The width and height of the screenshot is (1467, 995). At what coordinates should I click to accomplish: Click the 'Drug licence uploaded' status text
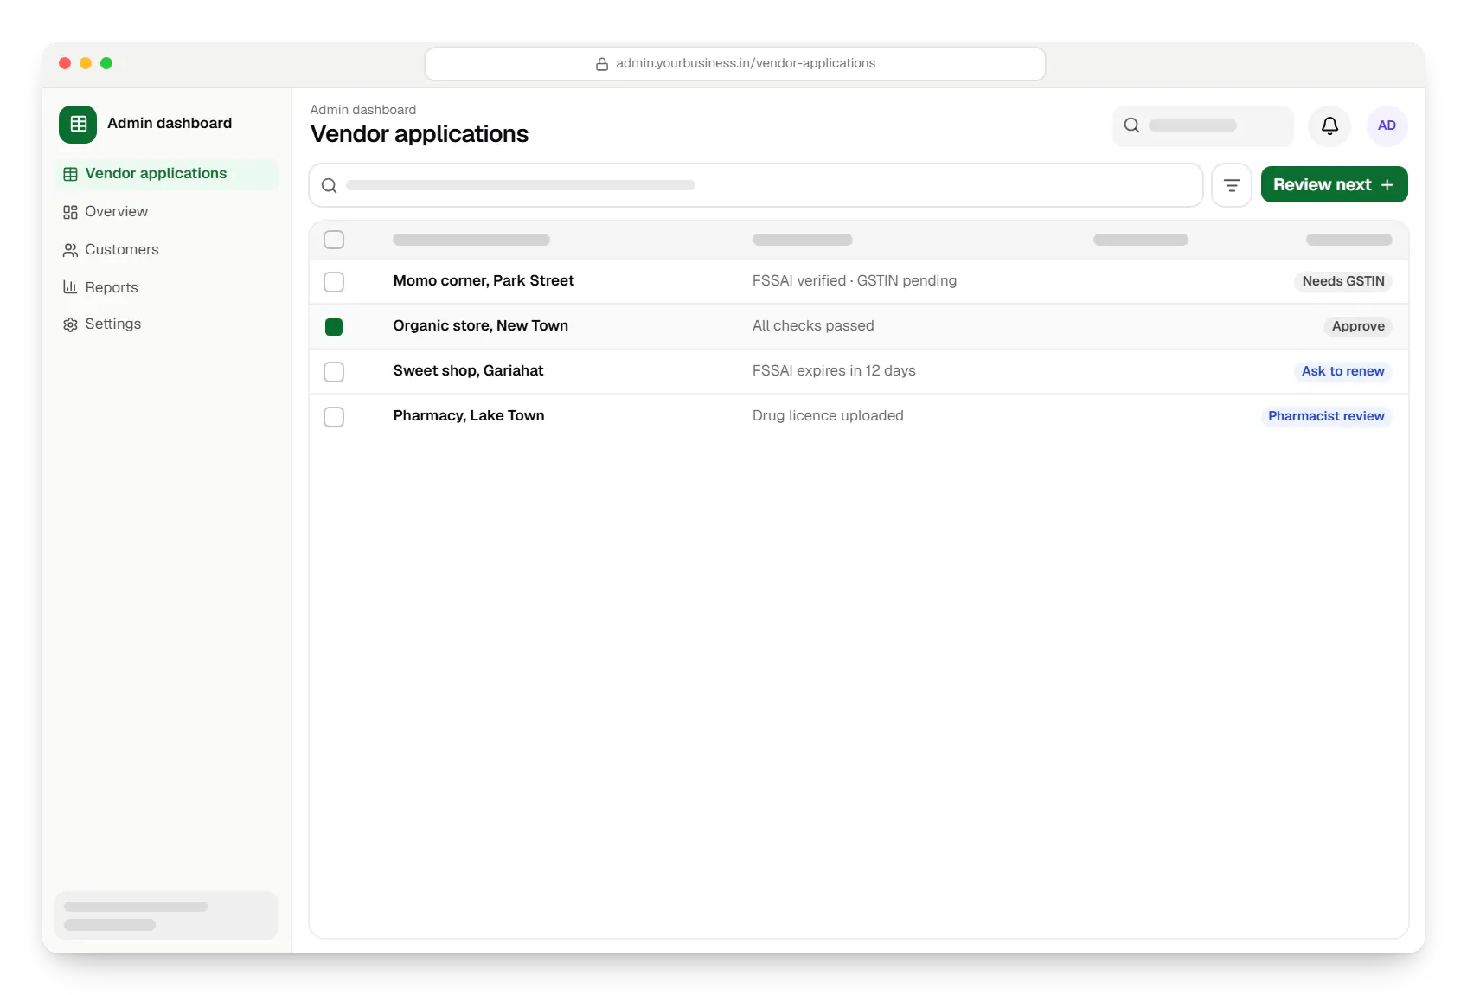click(828, 415)
